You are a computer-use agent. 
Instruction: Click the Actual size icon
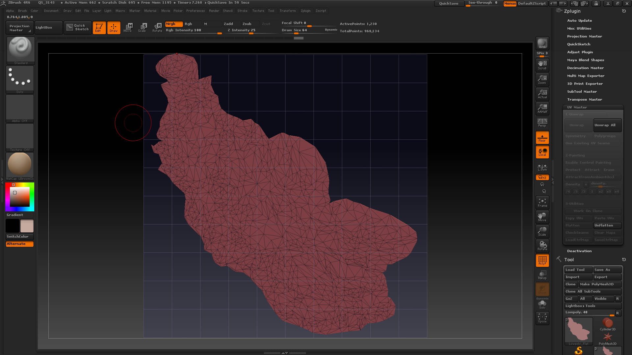[x=542, y=94]
